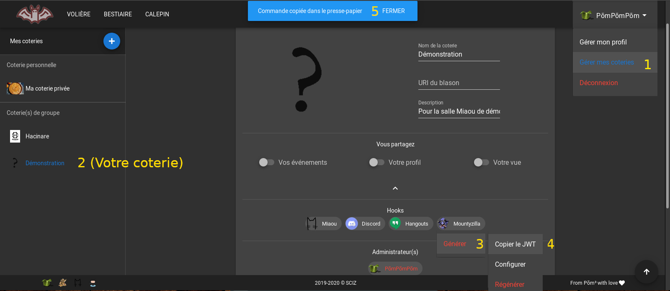Click the SCIZ bat logo

click(35, 14)
